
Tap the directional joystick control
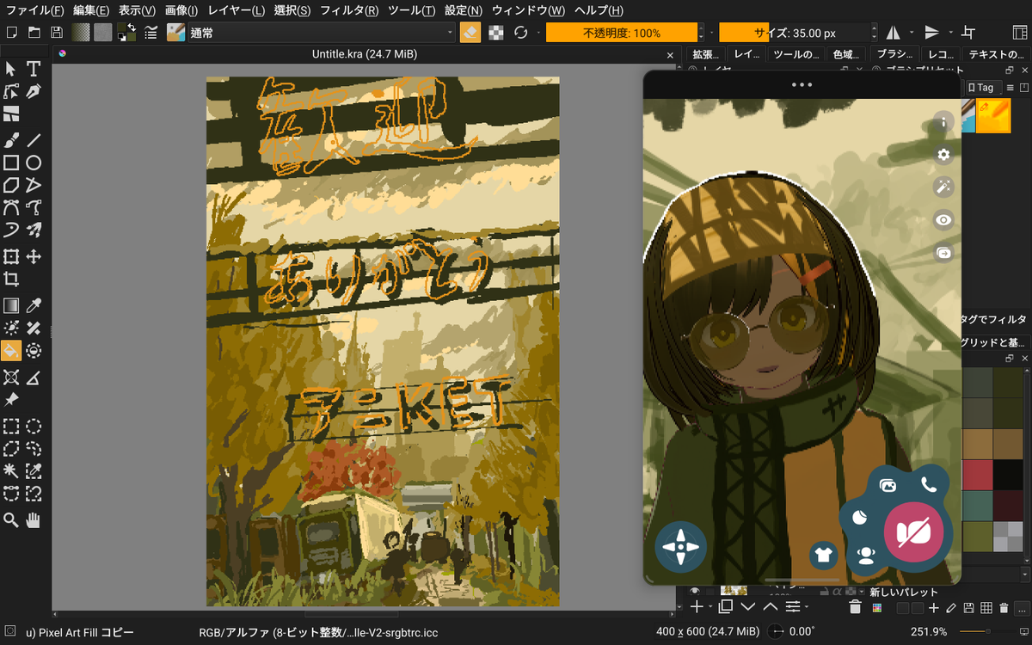[680, 546]
